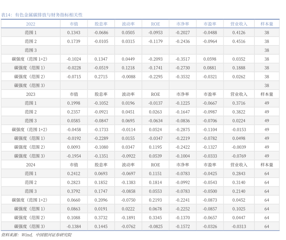Select the cell with value -0.1384

(x=74, y=227)
